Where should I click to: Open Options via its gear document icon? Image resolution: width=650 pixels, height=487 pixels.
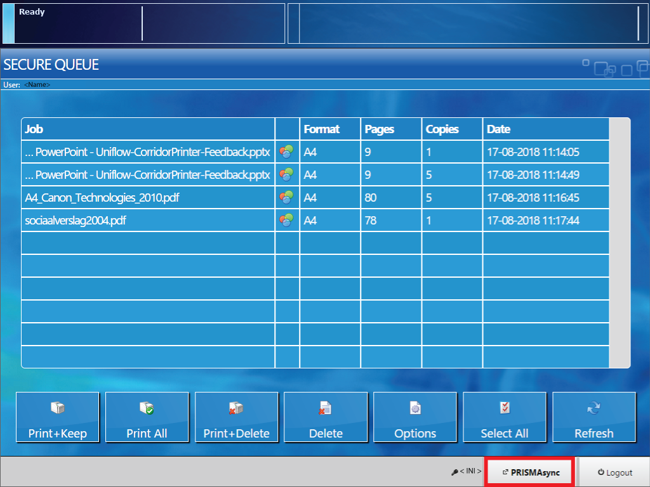(415, 408)
